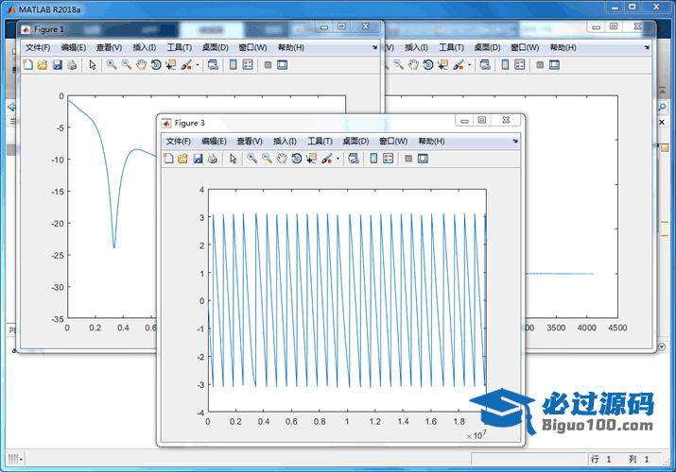Activate Zoom Out tool in Figure 1
676x472 pixels.
pos(127,65)
